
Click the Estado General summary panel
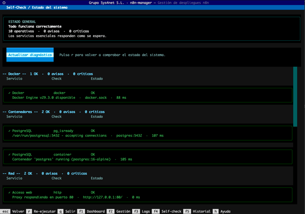coord(152,29)
